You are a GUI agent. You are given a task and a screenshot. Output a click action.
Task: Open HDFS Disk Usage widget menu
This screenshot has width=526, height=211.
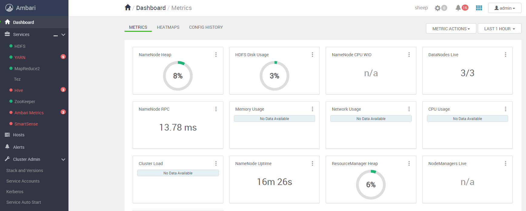[x=312, y=55]
